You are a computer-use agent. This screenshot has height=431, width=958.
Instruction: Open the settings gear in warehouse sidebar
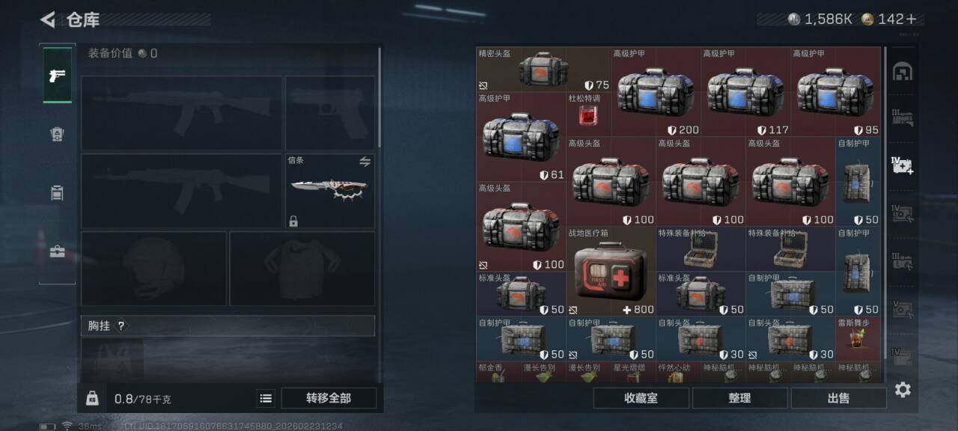pyautogui.click(x=903, y=389)
